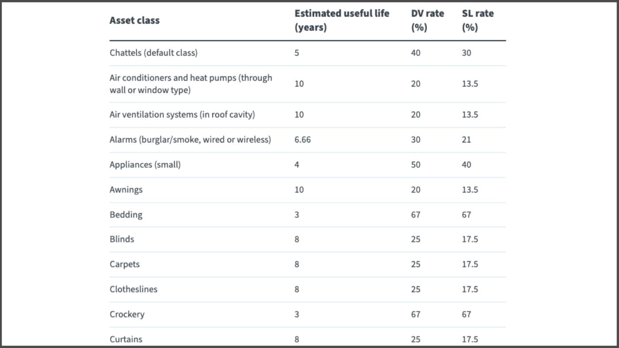Click the 'SL rate (%)' column header

tap(478, 20)
